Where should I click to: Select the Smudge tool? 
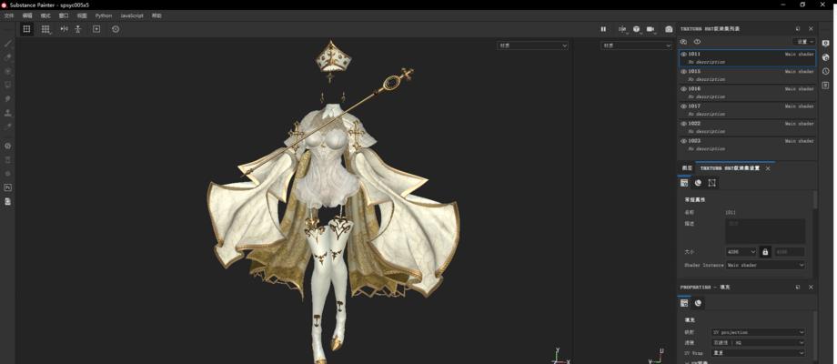click(8, 99)
